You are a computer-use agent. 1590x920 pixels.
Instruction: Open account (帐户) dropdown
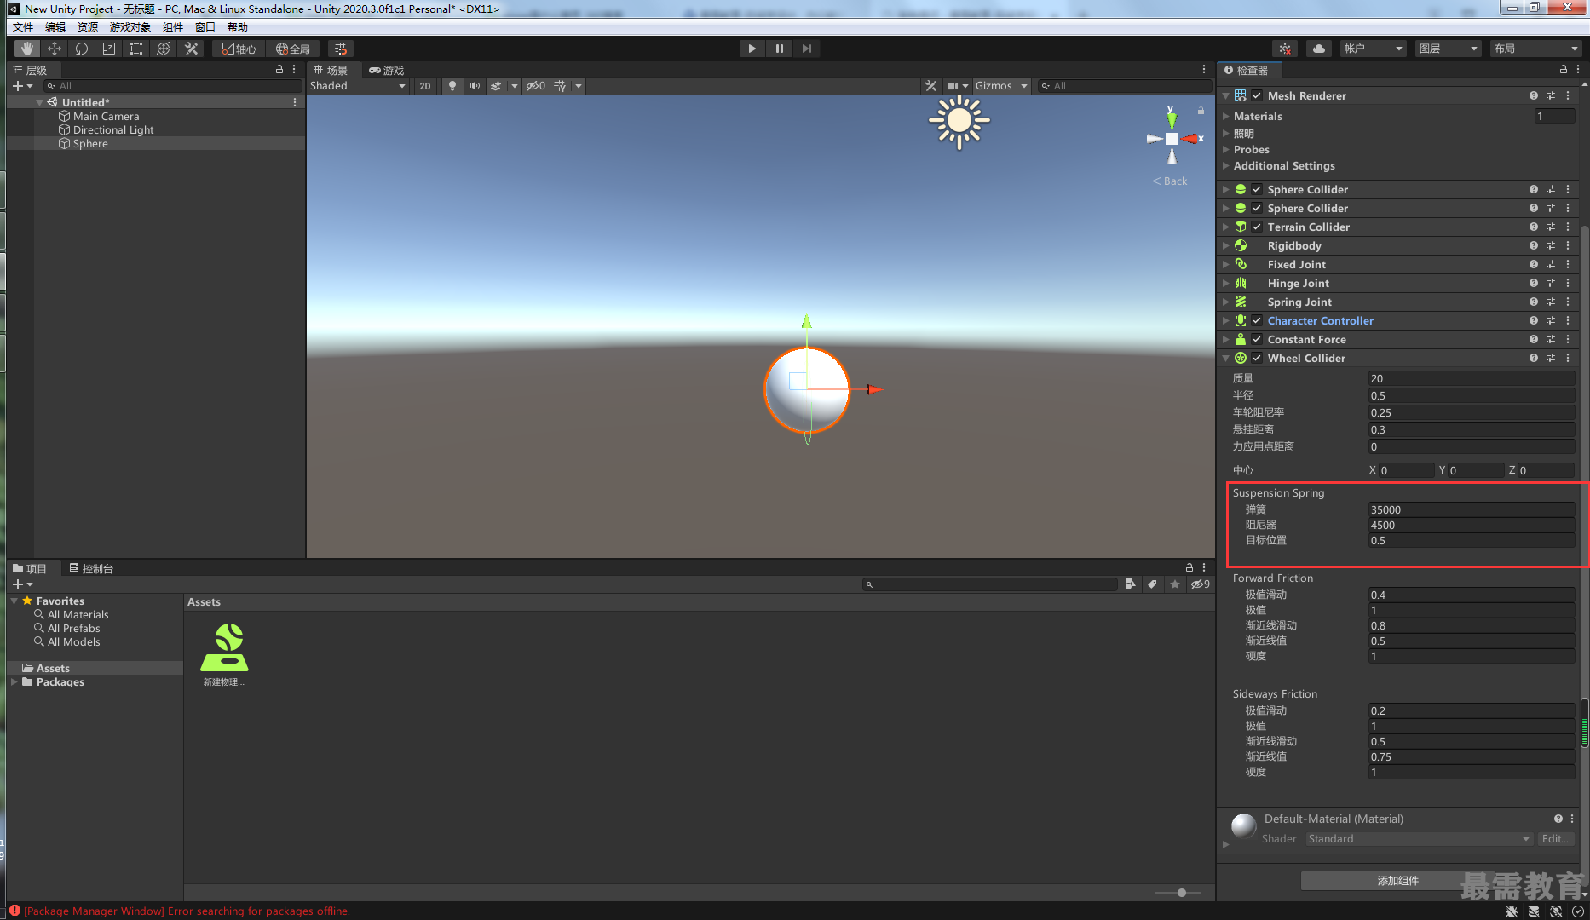[1373, 49]
